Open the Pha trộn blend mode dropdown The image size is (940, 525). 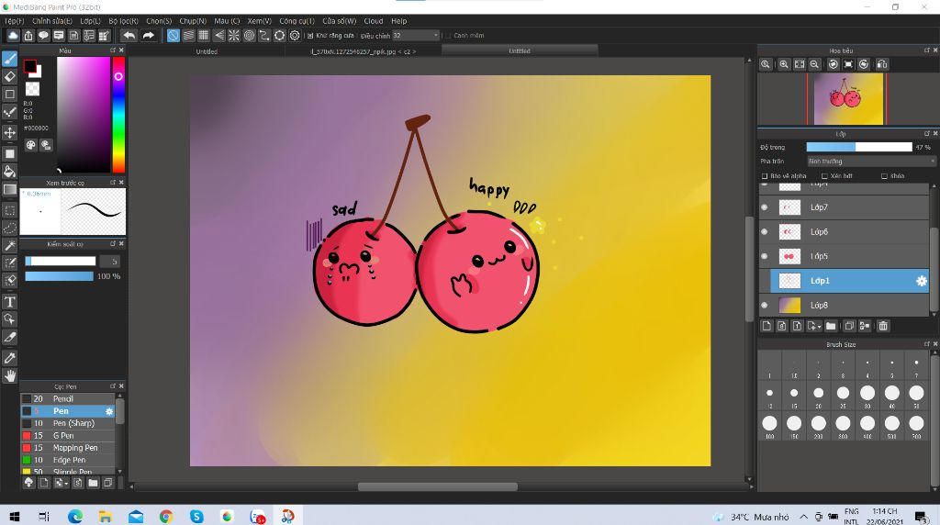(871, 162)
